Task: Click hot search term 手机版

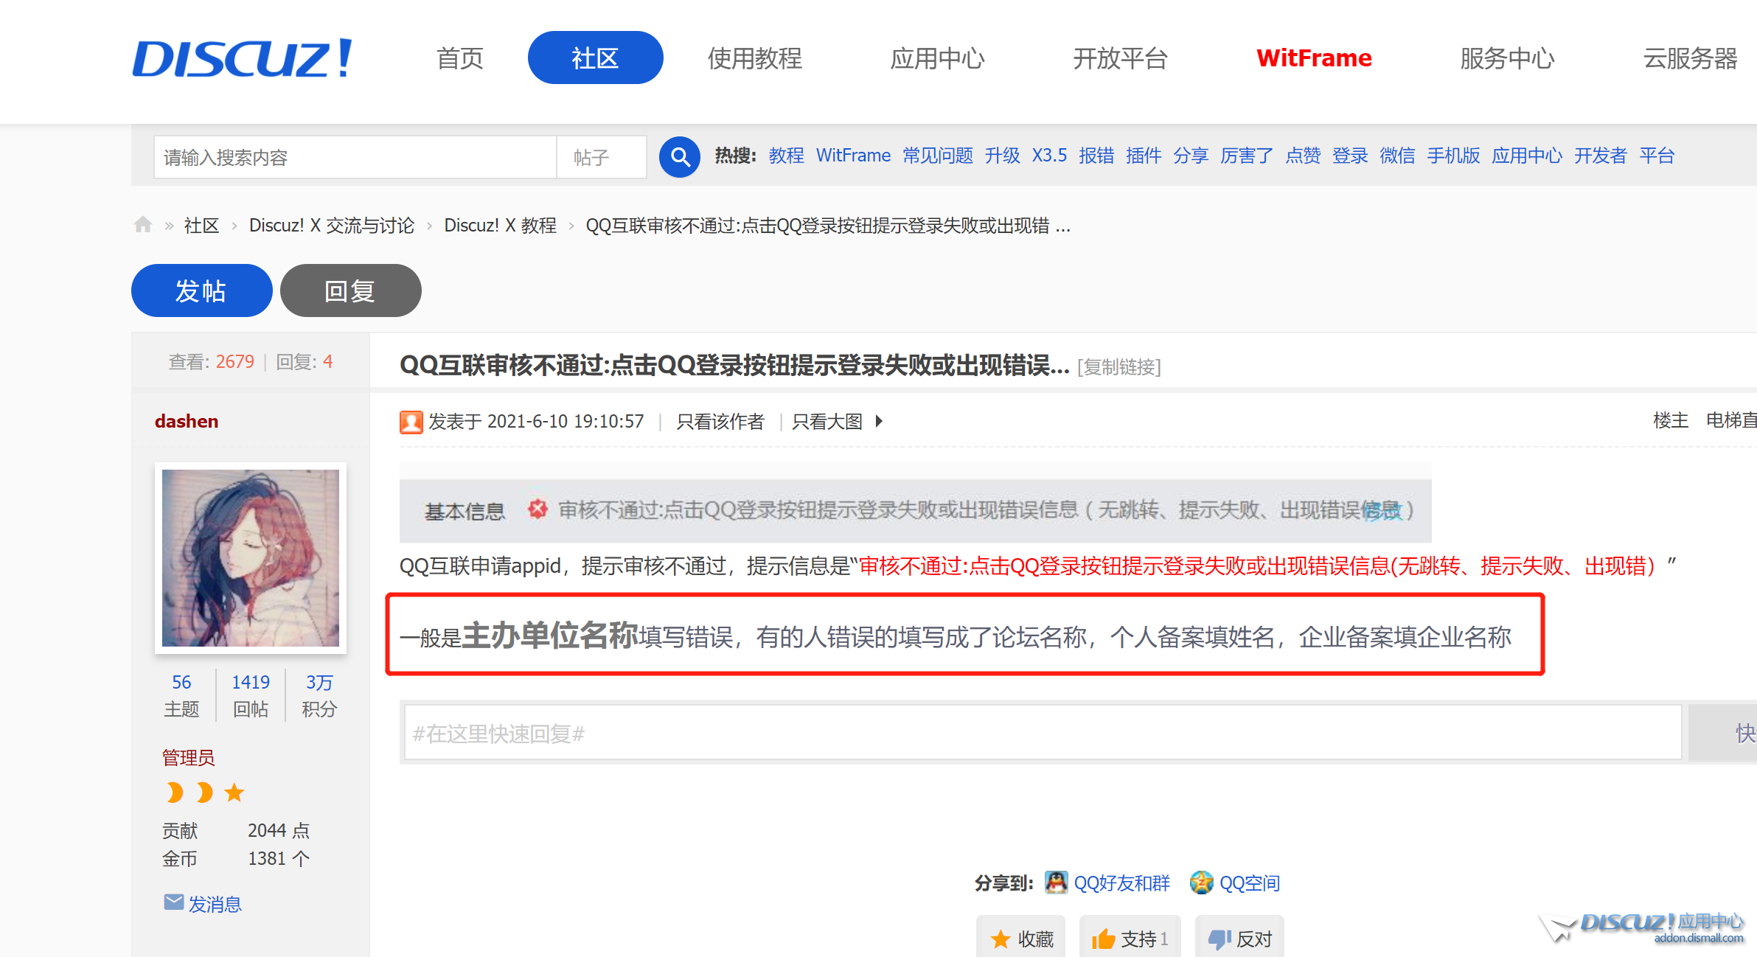Action: pos(1453,156)
